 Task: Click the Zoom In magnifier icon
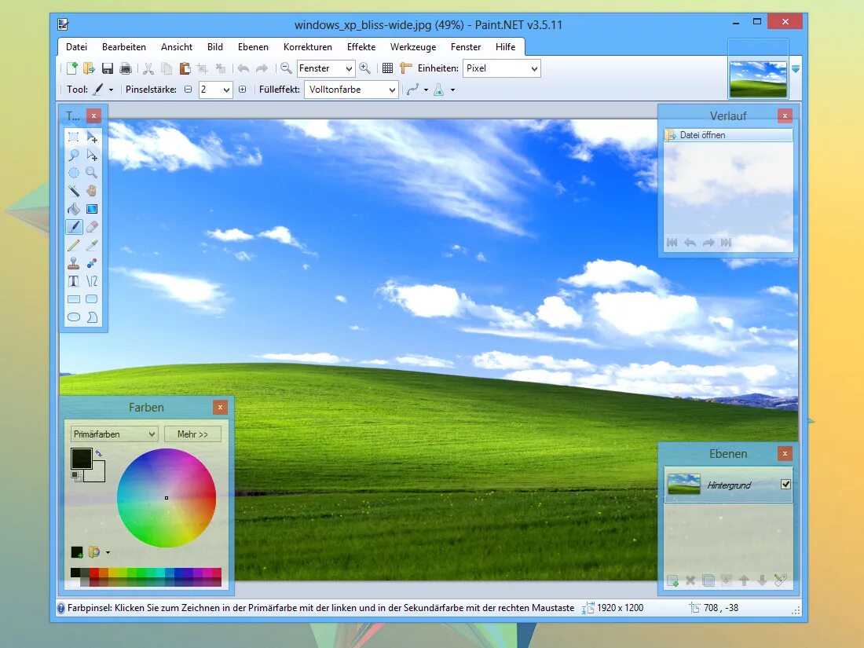[364, 68]
